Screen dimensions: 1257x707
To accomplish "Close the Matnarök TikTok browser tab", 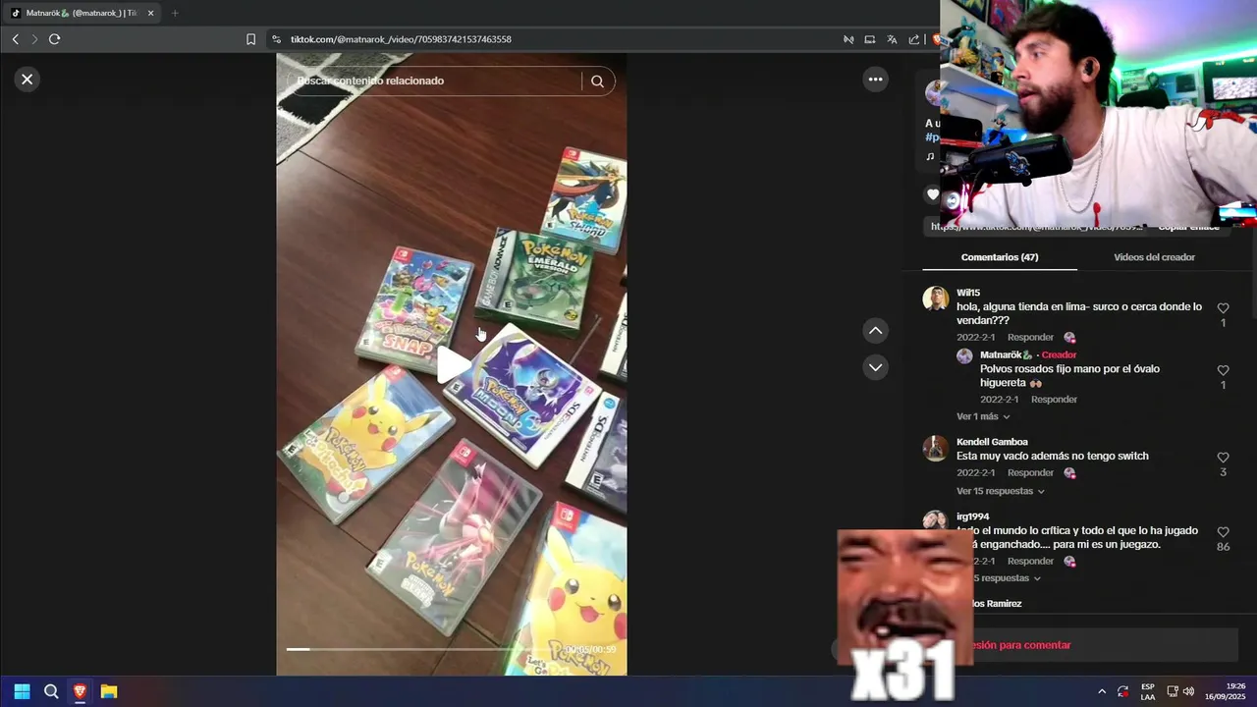I will (150, 13).
